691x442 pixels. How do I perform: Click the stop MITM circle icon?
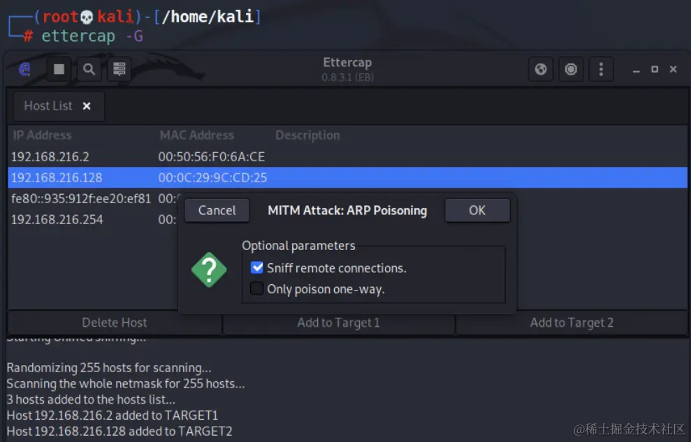[x=571, y=69]
